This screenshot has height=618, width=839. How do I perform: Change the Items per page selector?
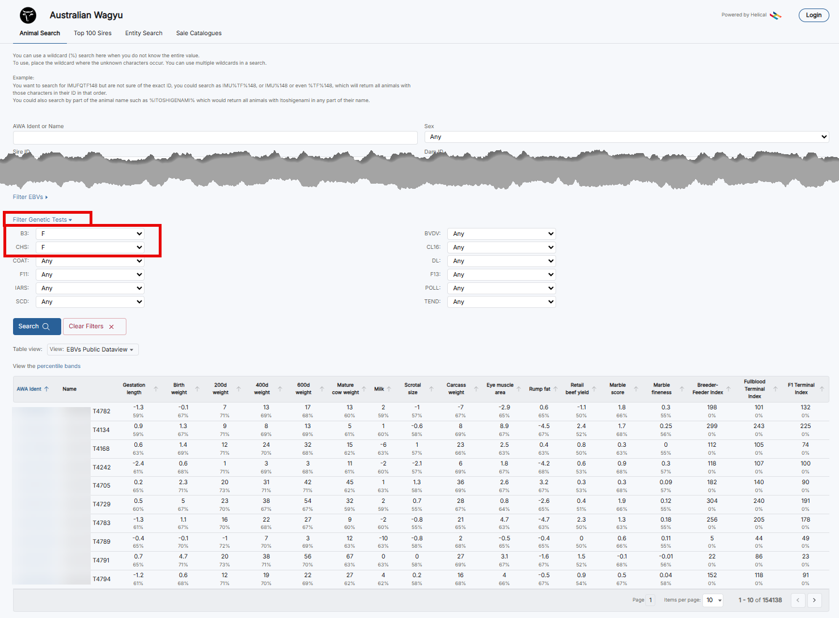[x=713, y=600]
